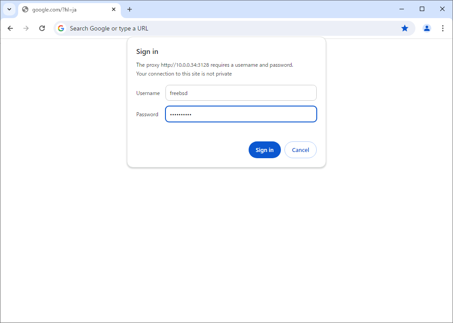Click into the Username field containing freebsd
453x323 pixels.
tap(241, 93)
